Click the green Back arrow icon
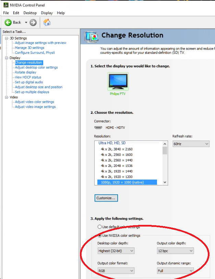The height and width of the screenshot is (279, 215). point(8,23)
